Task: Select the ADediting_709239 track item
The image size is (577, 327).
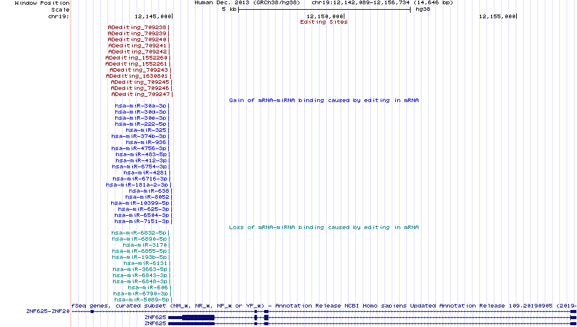Action: (x=137, y=33)
